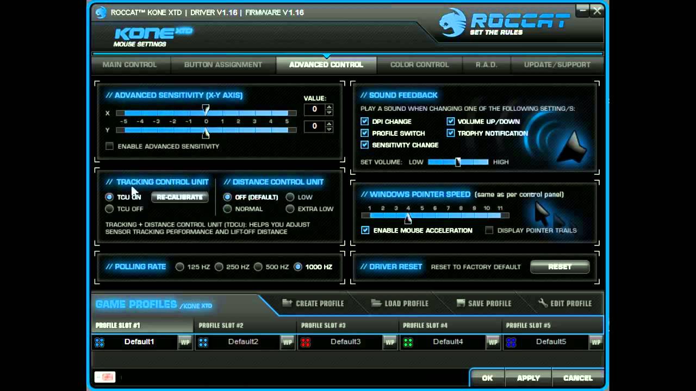This screenshot has height=391, width=696.
Task: Select DCU Low option
Action: (290, 197)
